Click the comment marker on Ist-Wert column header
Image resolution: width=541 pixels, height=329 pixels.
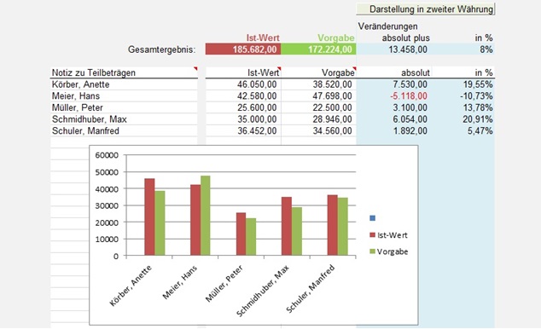pos(279,68)
